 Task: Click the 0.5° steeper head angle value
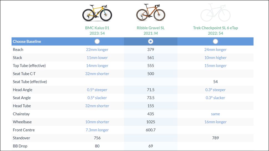click(97, 90)
